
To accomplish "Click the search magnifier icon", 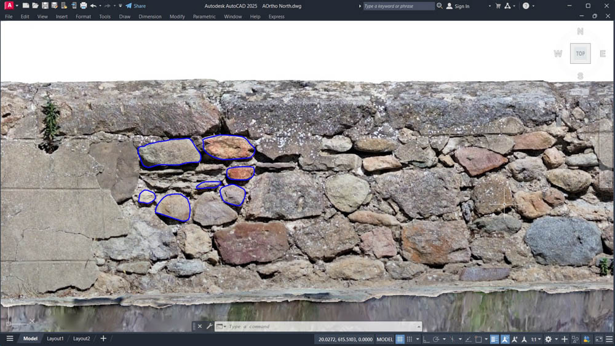I will point(440,6).
